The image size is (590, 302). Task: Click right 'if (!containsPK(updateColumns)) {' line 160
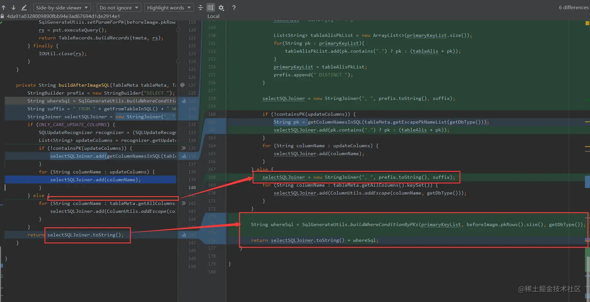pyautogui.click(x=309, y=114)
